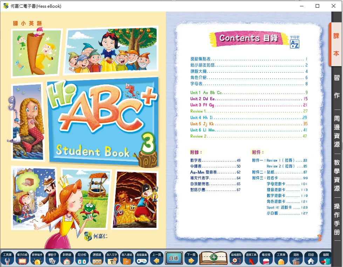Viewport: 343px width, 267px height.
Task: Click the 目錄 page indicator button
Action: click(x=174, y=258)
